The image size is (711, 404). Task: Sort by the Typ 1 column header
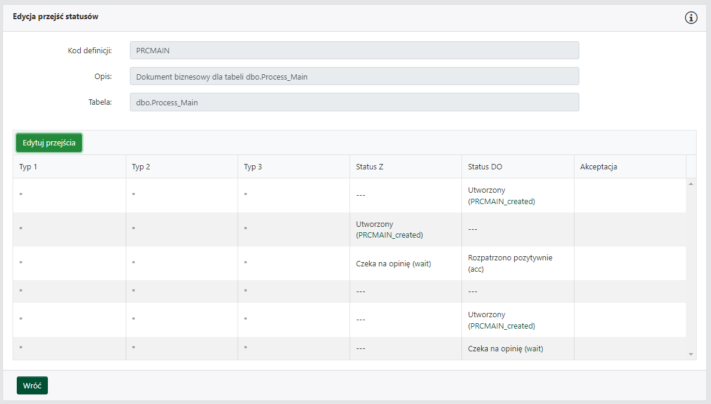point(28,167)
